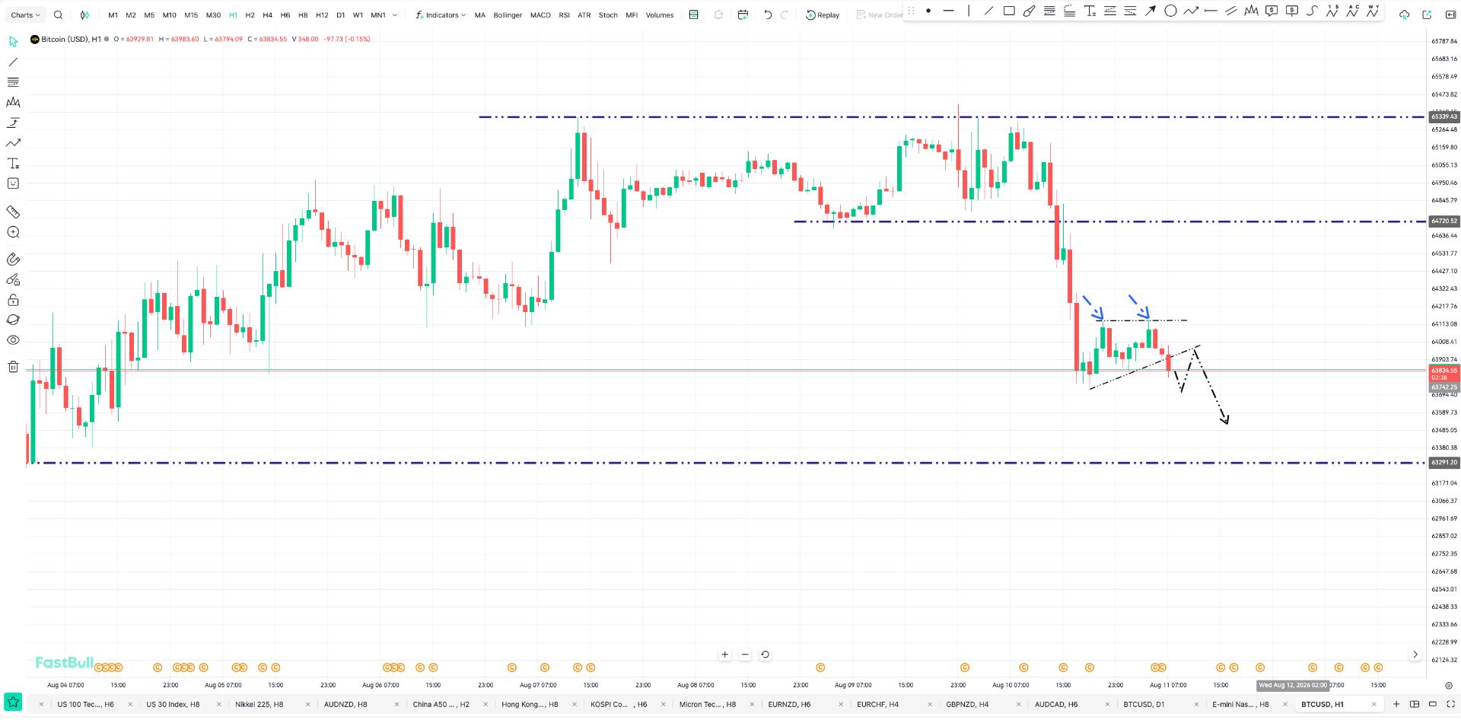Open the calendar date range picker
The width and height of the screenshot is (1461, 720).
coord(743,14)
